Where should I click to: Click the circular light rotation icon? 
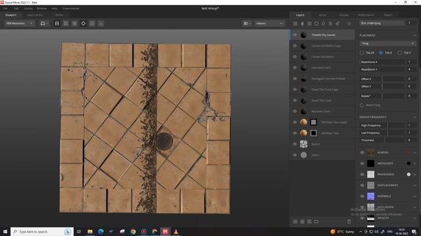coord(84,24)
